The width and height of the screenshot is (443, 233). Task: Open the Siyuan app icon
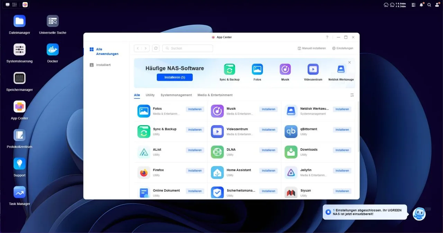coord(291,193)
